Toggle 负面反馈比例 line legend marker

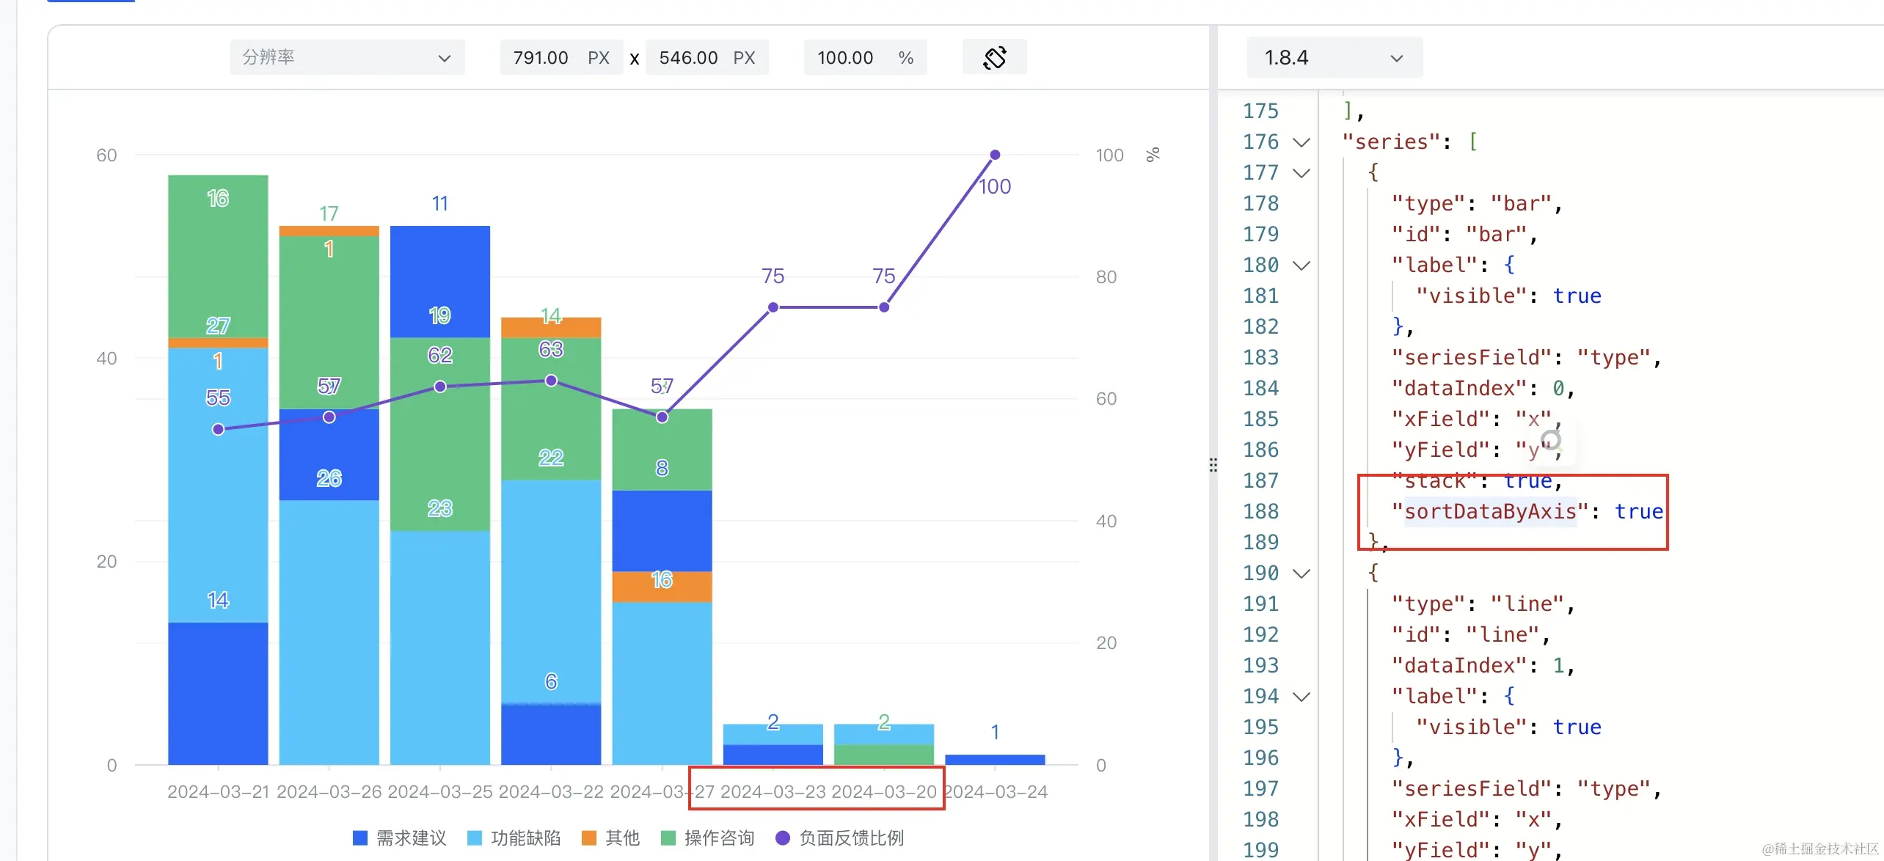click(x=783, y=838)
